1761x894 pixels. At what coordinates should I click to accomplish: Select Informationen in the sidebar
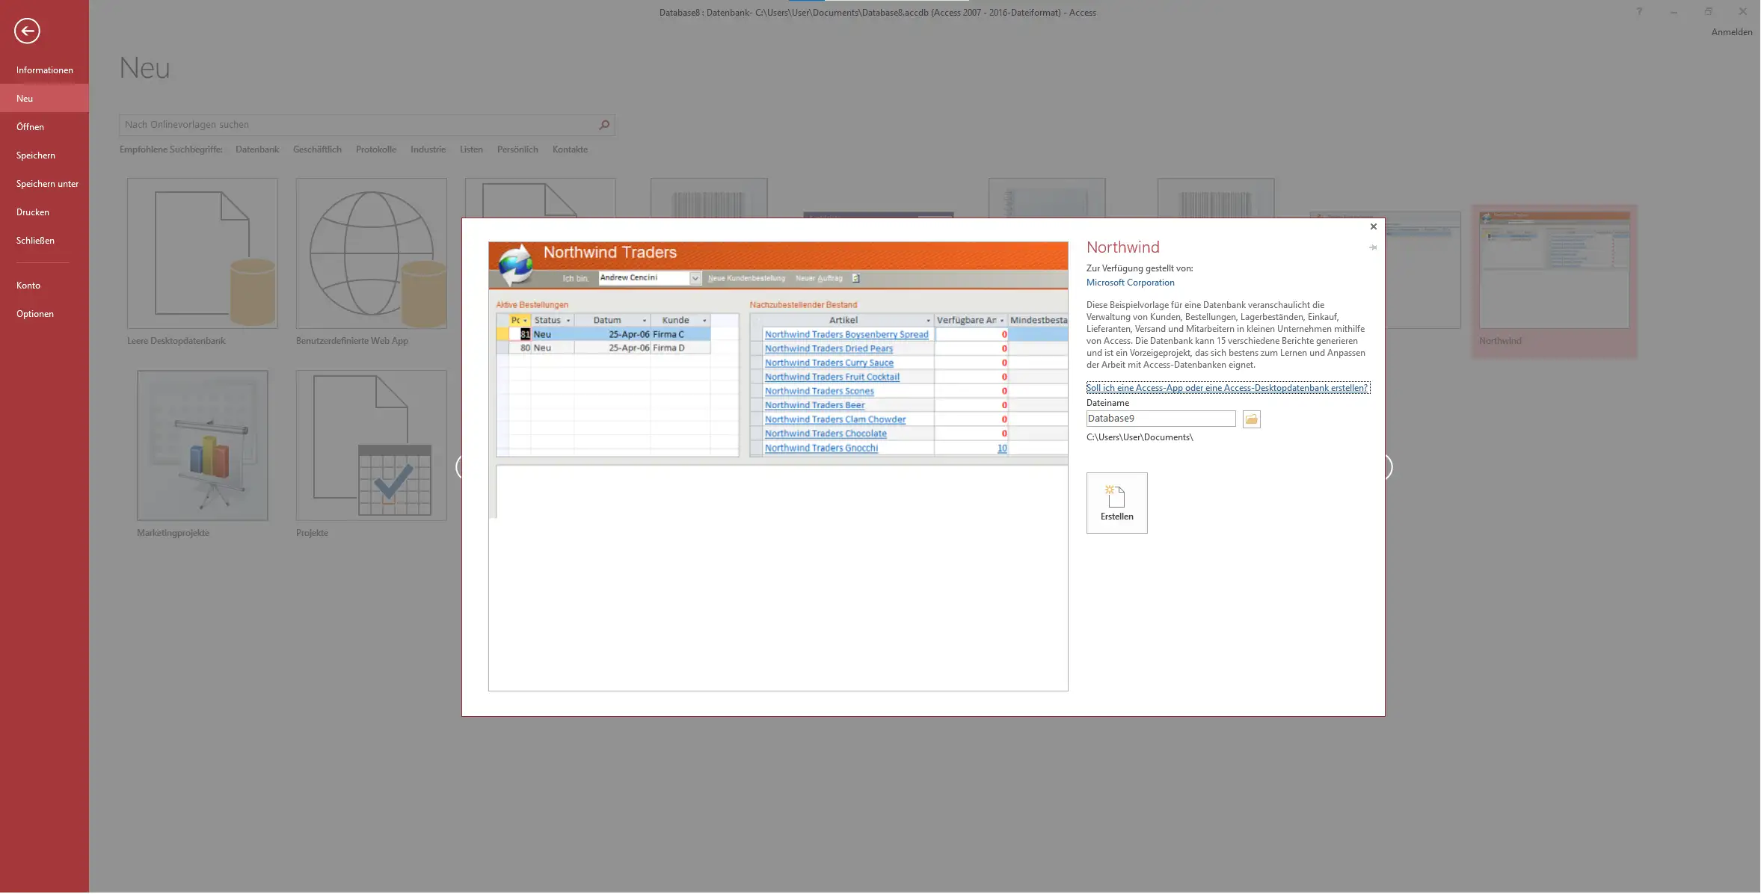pyautogui.click(x=45, y=70)
